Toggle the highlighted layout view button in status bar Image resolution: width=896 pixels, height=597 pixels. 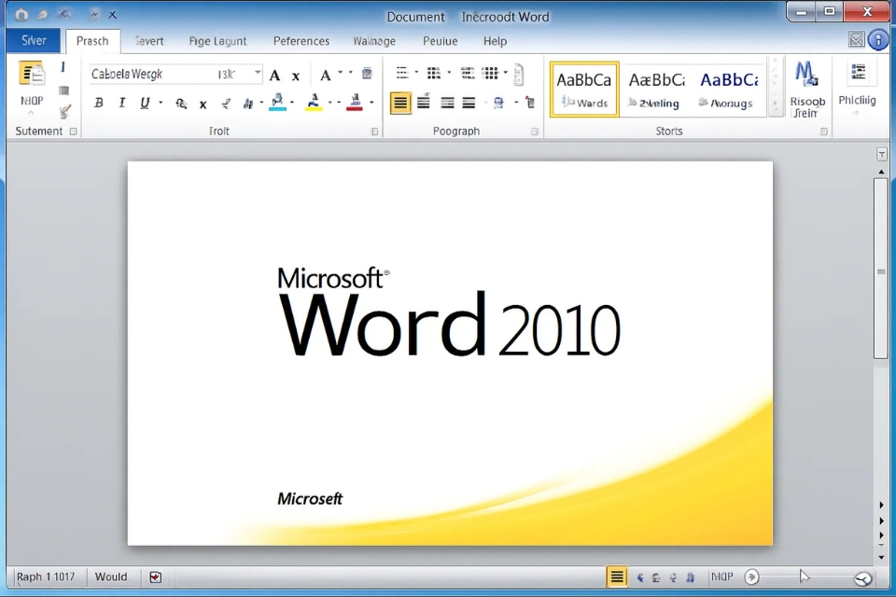617,577
